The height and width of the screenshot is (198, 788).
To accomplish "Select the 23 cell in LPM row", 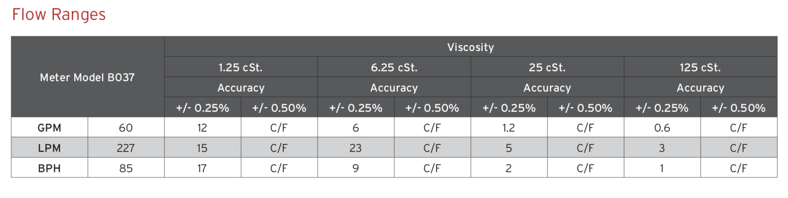I will coord(355,148).
